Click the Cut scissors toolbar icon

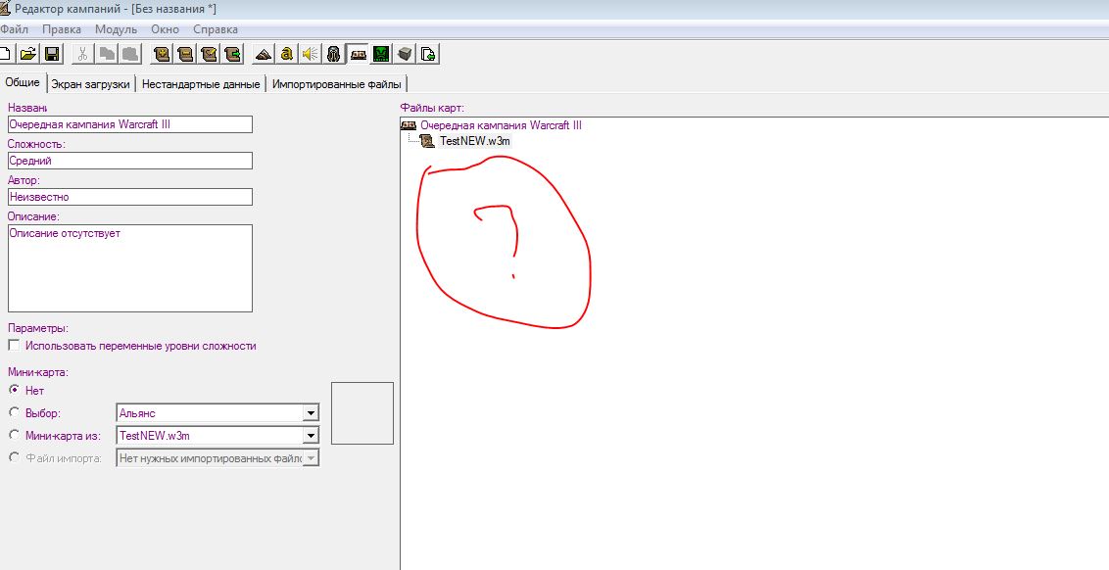pyautogui.click(x=82, y=54)
